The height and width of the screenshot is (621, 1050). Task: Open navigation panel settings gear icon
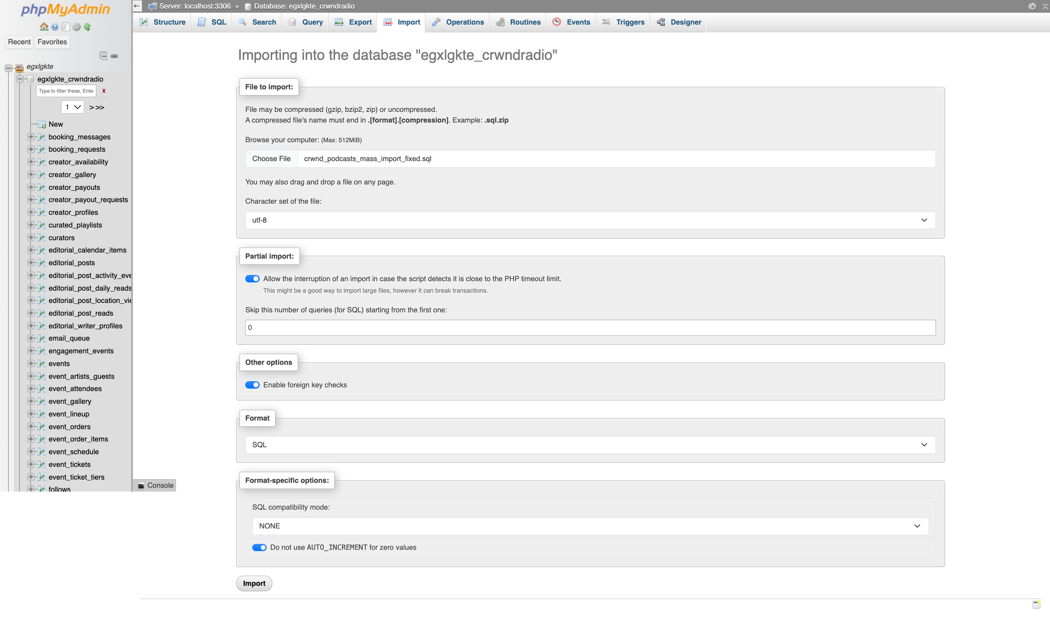click(x=76, y=27)
